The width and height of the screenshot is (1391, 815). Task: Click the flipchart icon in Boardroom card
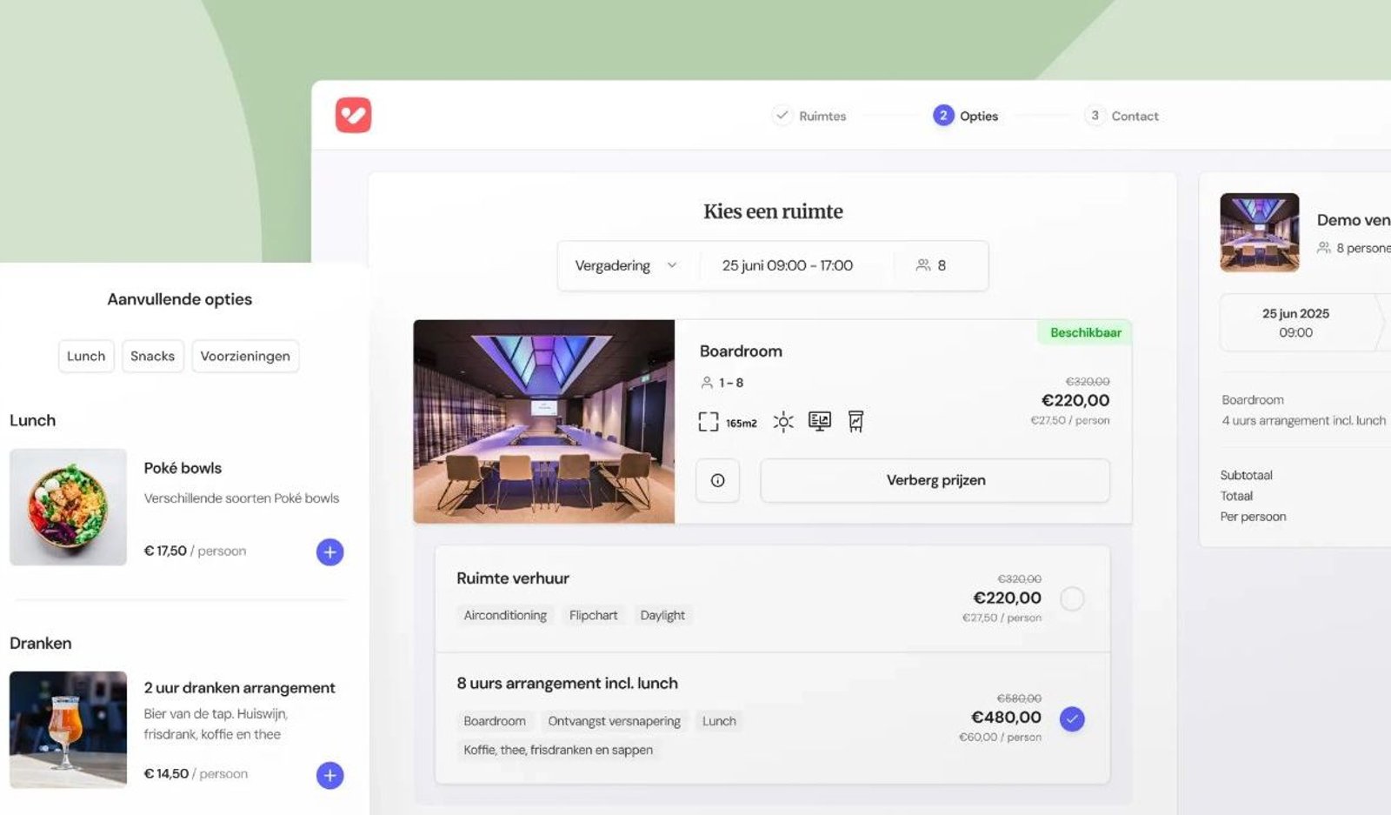(856, 422)
